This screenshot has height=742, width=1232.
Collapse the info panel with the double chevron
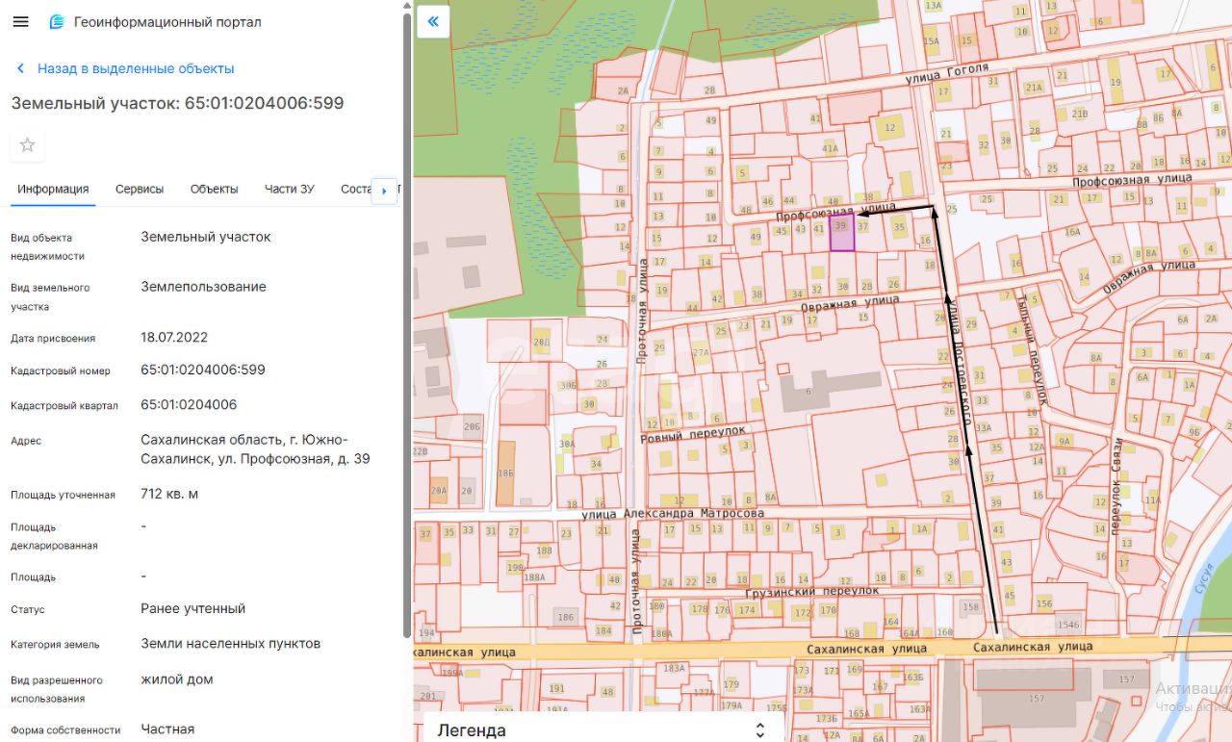pos(433,21)
